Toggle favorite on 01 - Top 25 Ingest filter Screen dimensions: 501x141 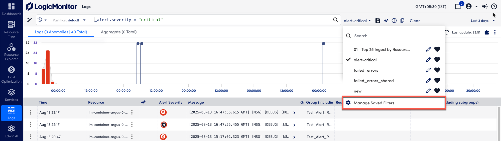coord(437,49)
